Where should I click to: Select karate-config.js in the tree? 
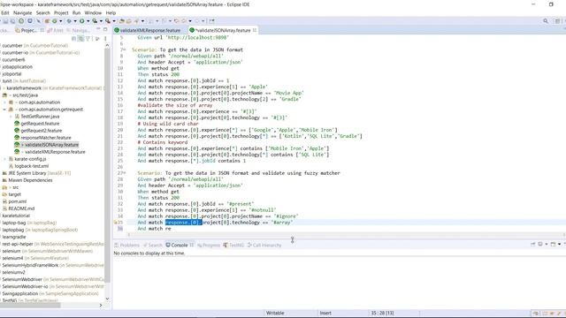[30, 159]
